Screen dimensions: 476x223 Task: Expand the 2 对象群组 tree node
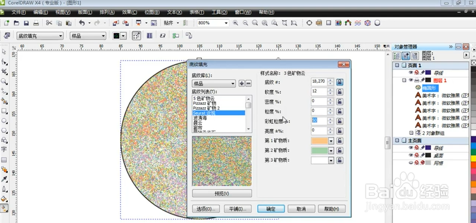point(411,132)
